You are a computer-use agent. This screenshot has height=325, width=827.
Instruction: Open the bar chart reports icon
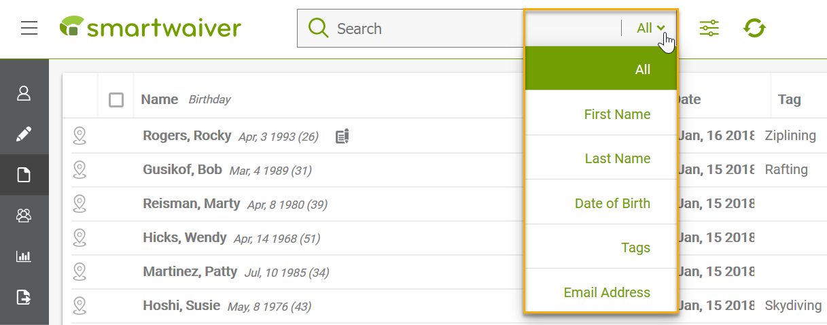(24, 256)
